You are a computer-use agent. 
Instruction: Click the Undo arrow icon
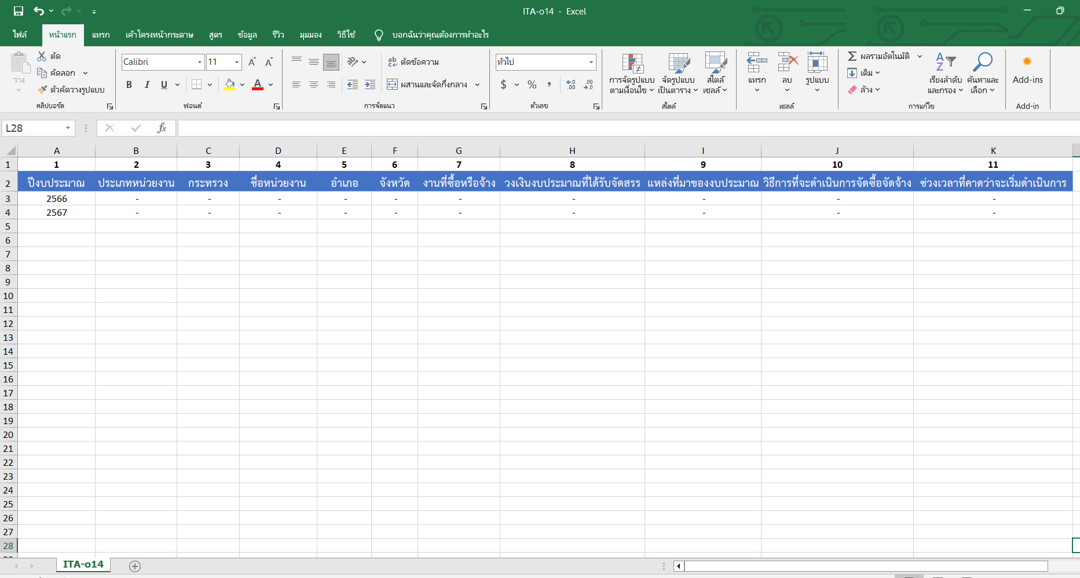click(x=39, y=11)
